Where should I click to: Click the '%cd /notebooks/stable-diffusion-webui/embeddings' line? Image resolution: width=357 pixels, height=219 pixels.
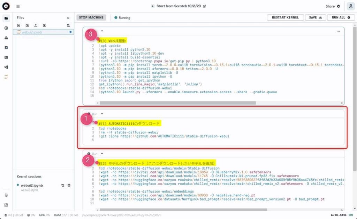[146, 191]
